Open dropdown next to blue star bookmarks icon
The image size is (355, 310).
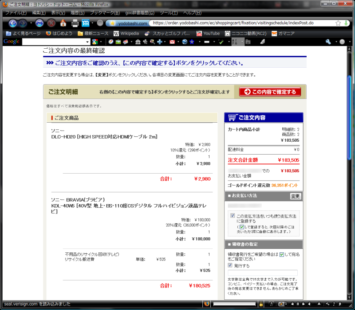[200, 42]
